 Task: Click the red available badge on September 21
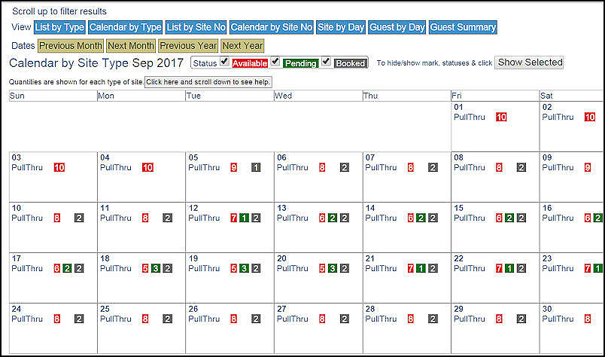[411, 268]
